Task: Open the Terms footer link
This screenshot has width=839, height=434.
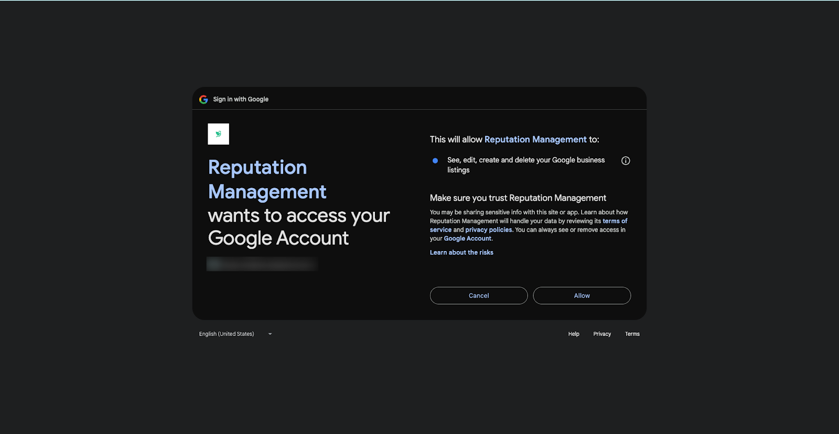Action: click(632, 334)
